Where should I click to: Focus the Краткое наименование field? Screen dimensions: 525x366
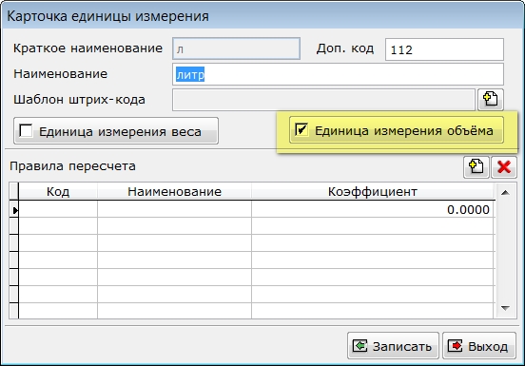(236, 48)
